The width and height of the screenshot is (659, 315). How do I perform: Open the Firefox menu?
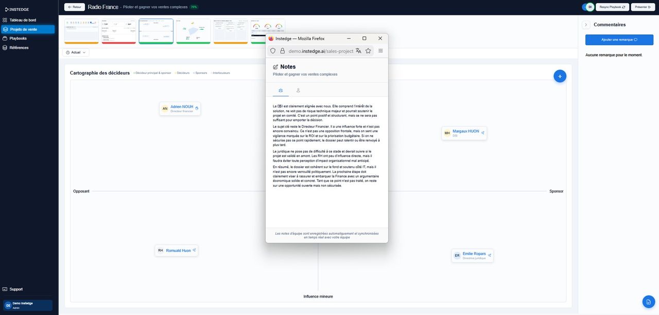(x=379, y=50)
